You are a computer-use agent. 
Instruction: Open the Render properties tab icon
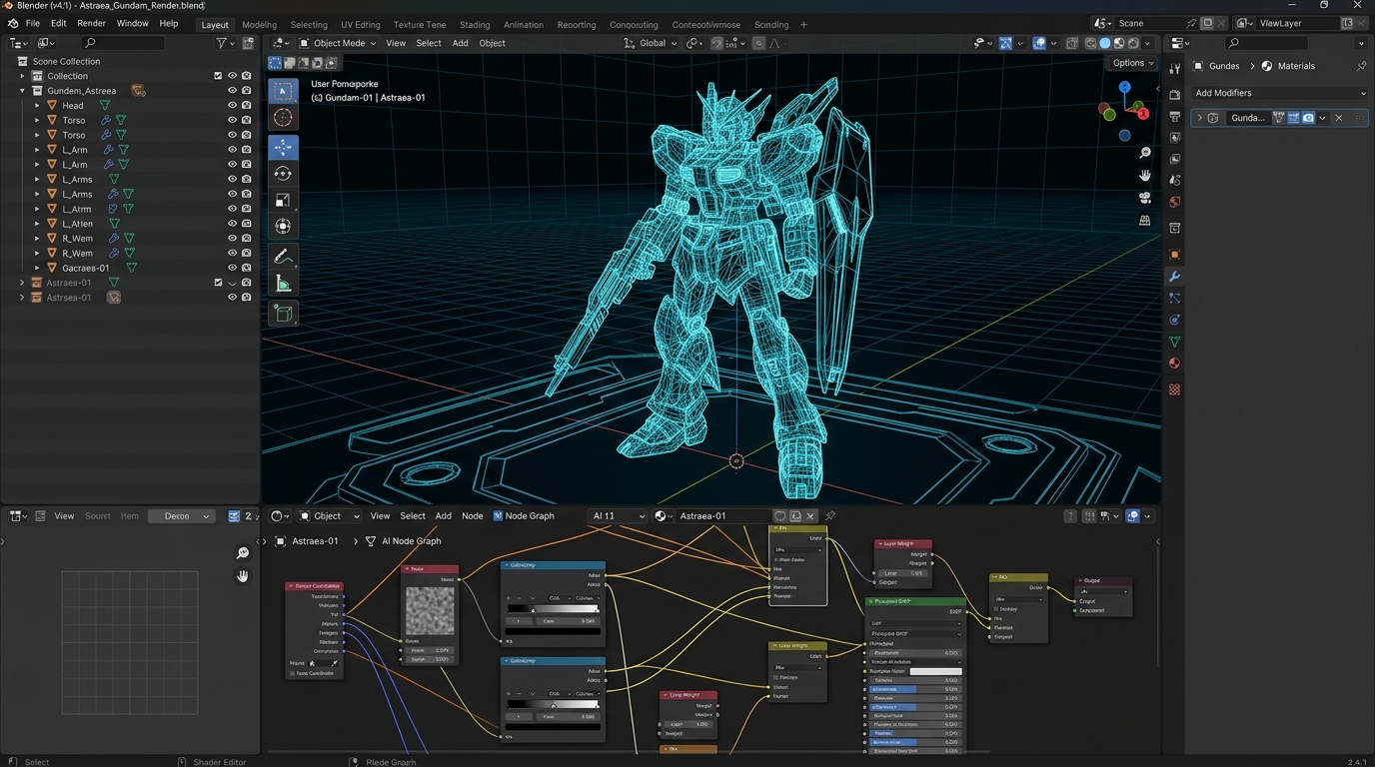(x=1174, y=94)
